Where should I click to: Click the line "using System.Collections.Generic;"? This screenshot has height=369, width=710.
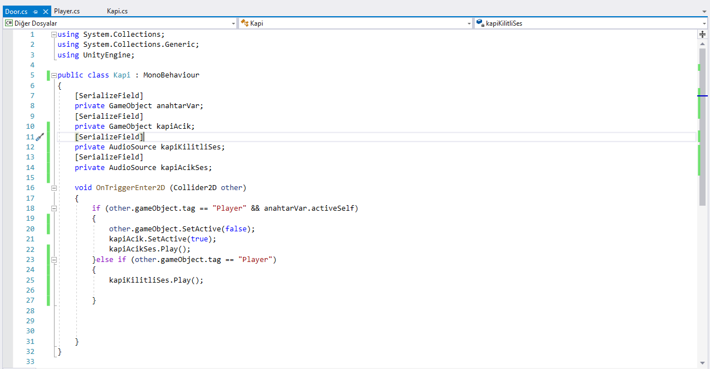click(x=128, y=45)
